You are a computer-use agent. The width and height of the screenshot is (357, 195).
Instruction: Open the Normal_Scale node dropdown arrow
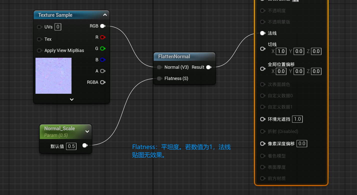point(87,131)
